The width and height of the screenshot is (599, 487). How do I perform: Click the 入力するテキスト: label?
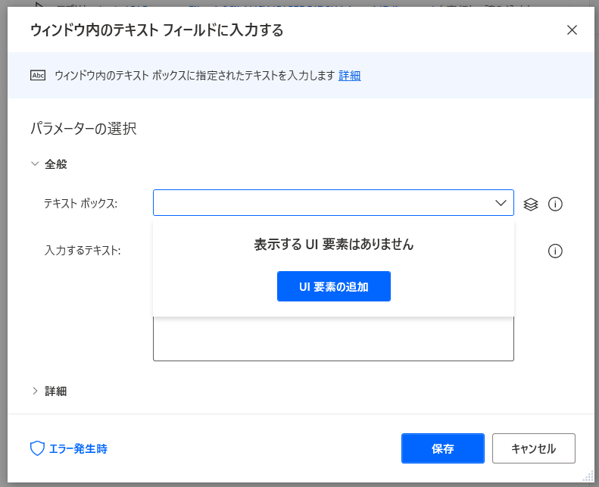click(x=83, y=251)
